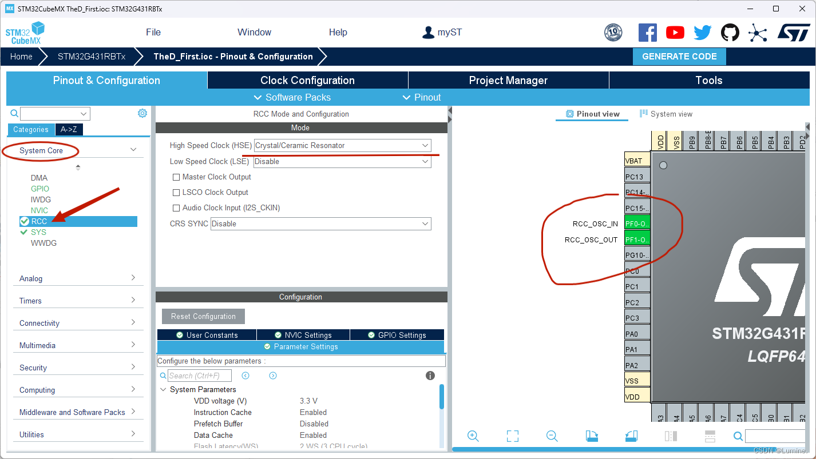Open the User Constants tab

207,335
